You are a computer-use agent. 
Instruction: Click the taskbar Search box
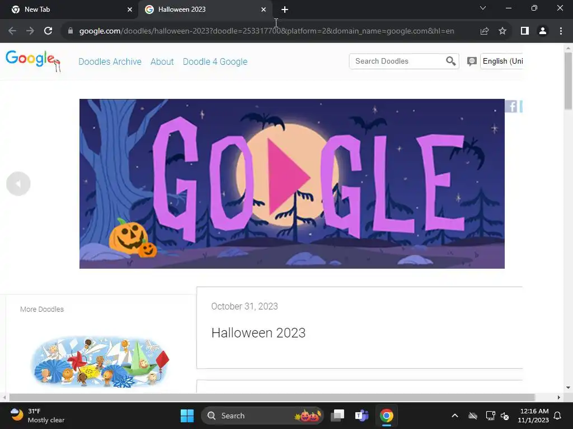[262, 416]
